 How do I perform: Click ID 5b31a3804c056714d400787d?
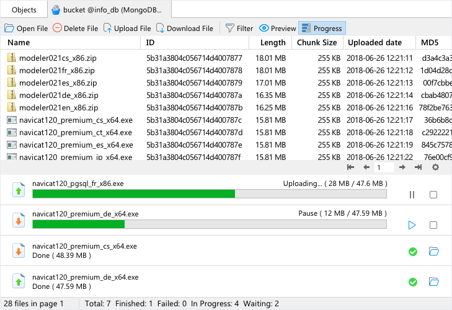click(194, 132)
